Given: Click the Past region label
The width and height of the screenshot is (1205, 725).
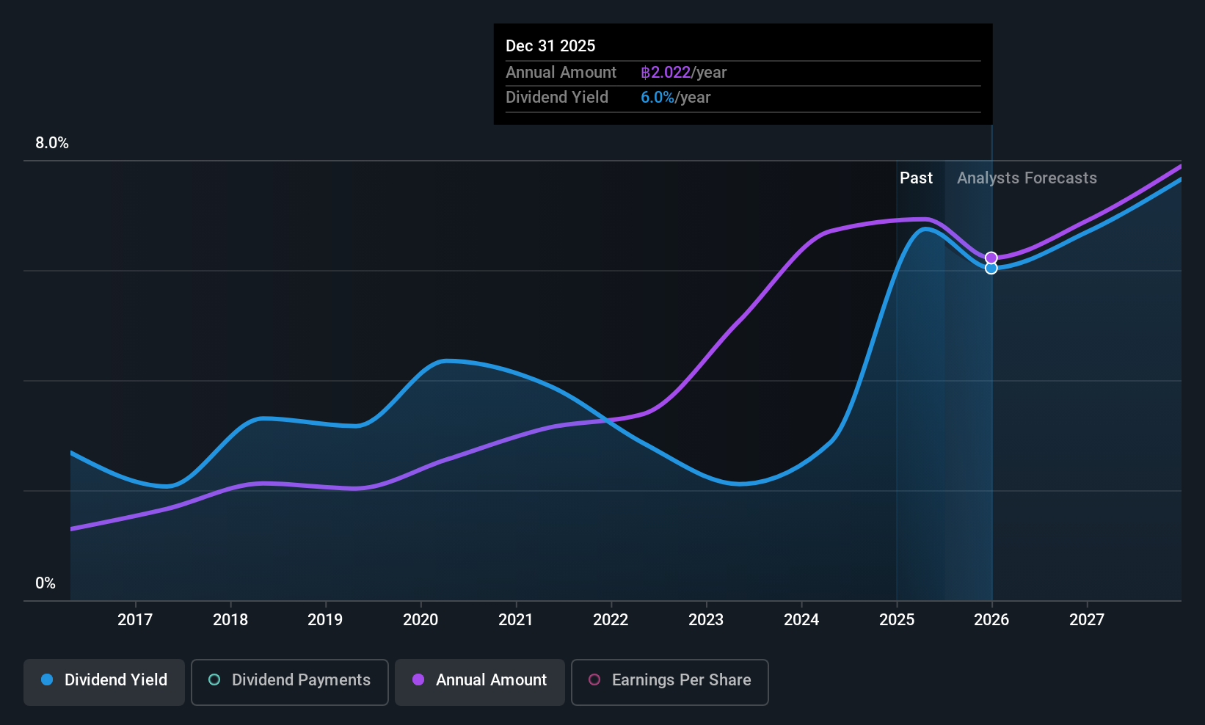Looking at the screenshot, I should 916,178.
